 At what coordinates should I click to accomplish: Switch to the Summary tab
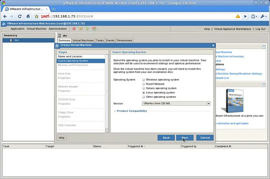click(x=64, y=40)
